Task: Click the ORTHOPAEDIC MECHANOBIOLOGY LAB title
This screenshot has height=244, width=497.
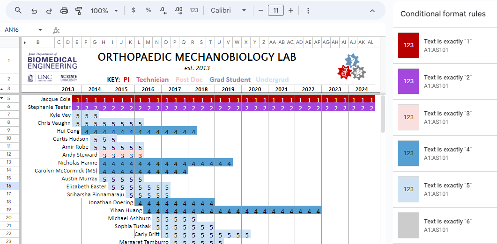Action: [197, 57]
